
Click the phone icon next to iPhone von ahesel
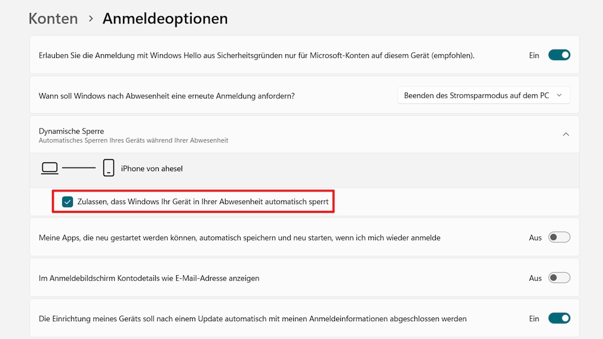pyautogui.click(x=109, y=168)
